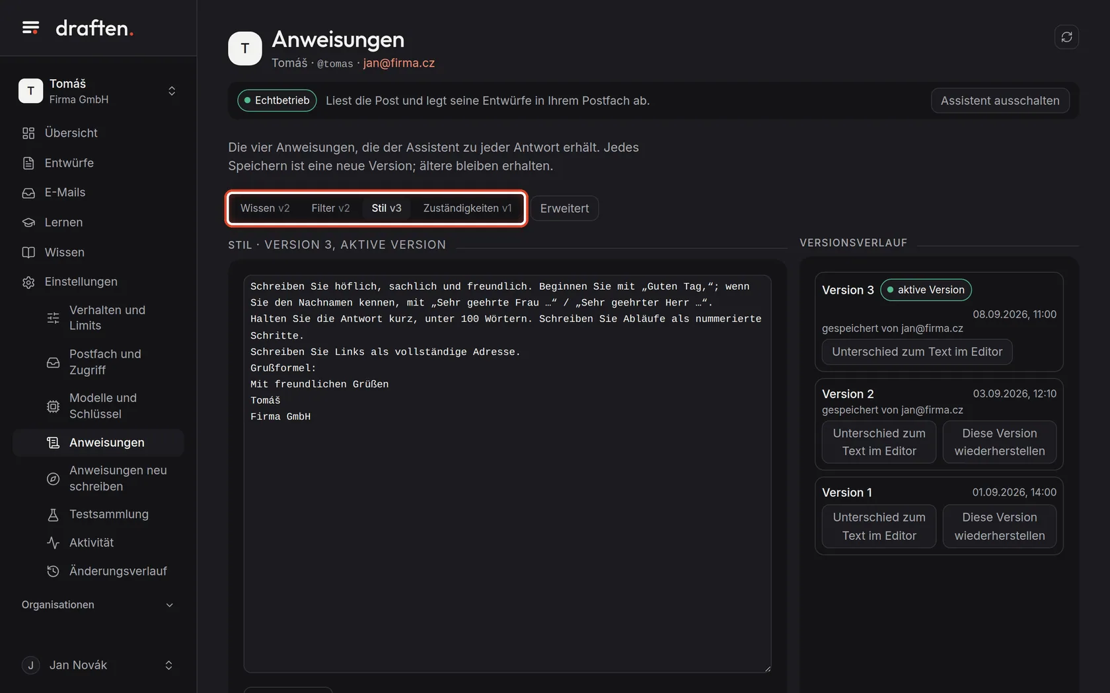Click the Aktivität pulse icon

tap(54, 543)
